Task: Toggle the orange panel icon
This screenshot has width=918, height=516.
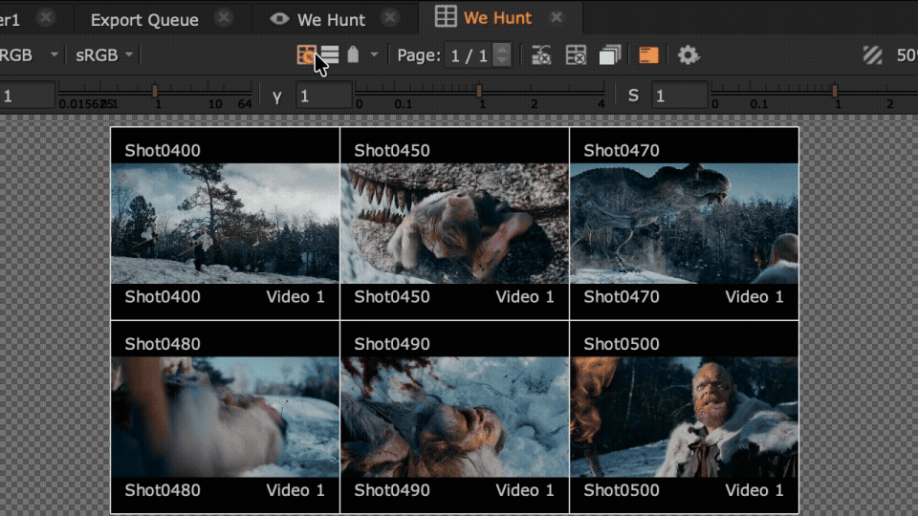Action: coord(648,55)
